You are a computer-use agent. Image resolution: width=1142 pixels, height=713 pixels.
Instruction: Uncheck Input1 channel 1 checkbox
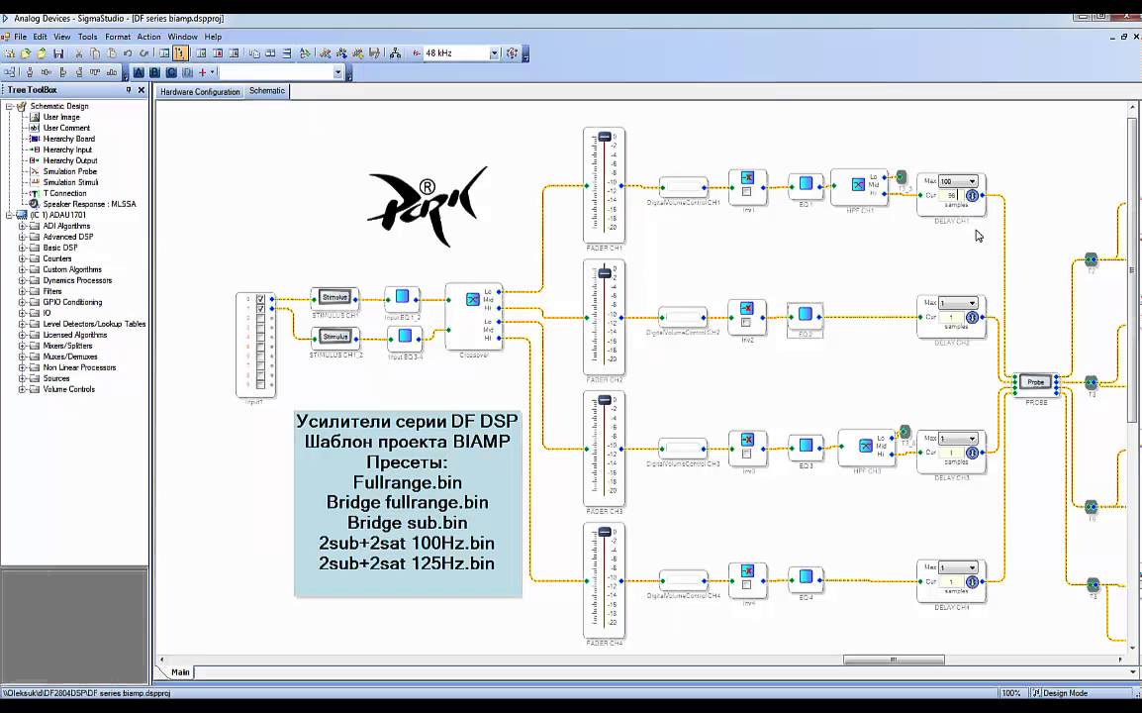260,308
